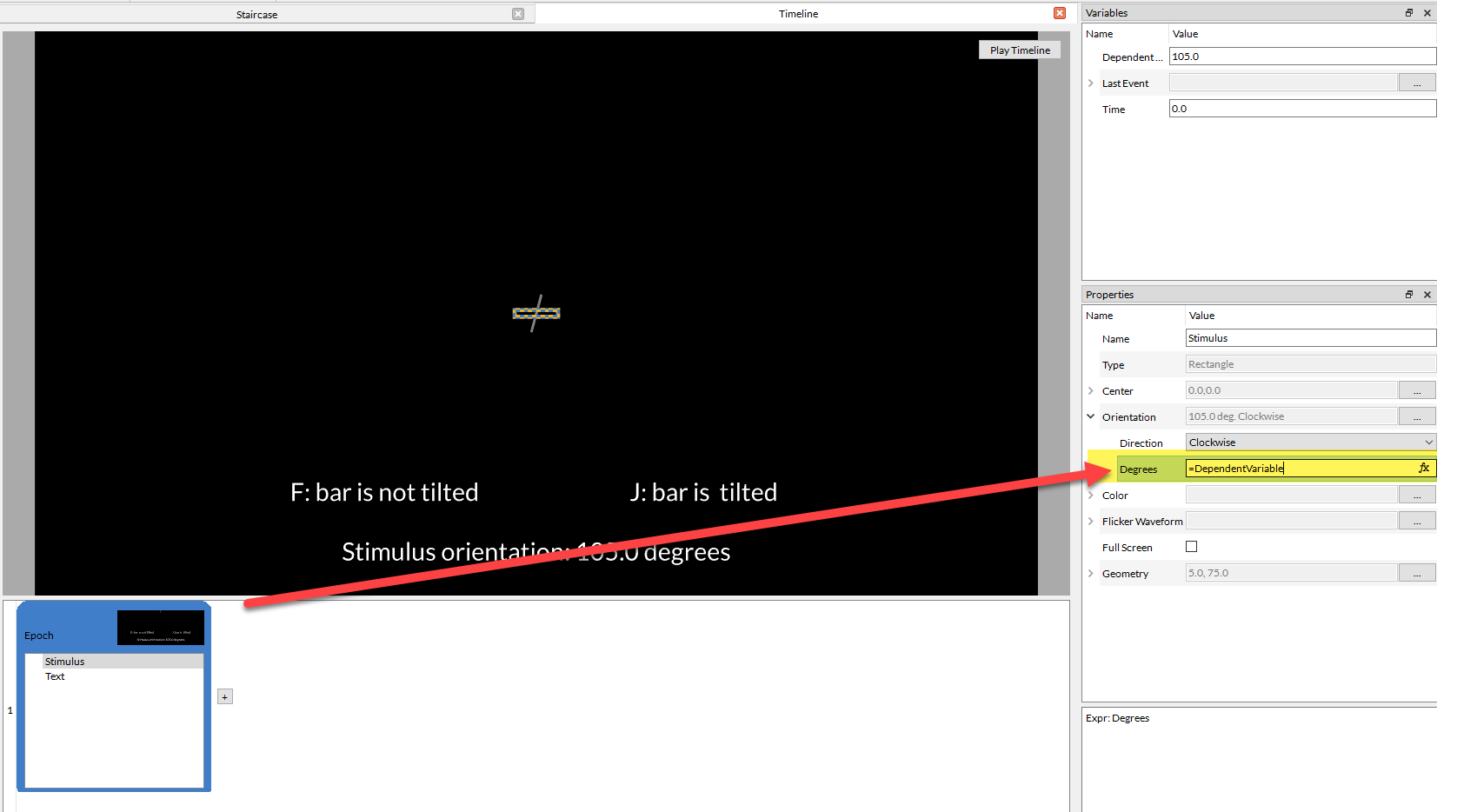Click the Stimulus name input field

[x=1309, y=338]
